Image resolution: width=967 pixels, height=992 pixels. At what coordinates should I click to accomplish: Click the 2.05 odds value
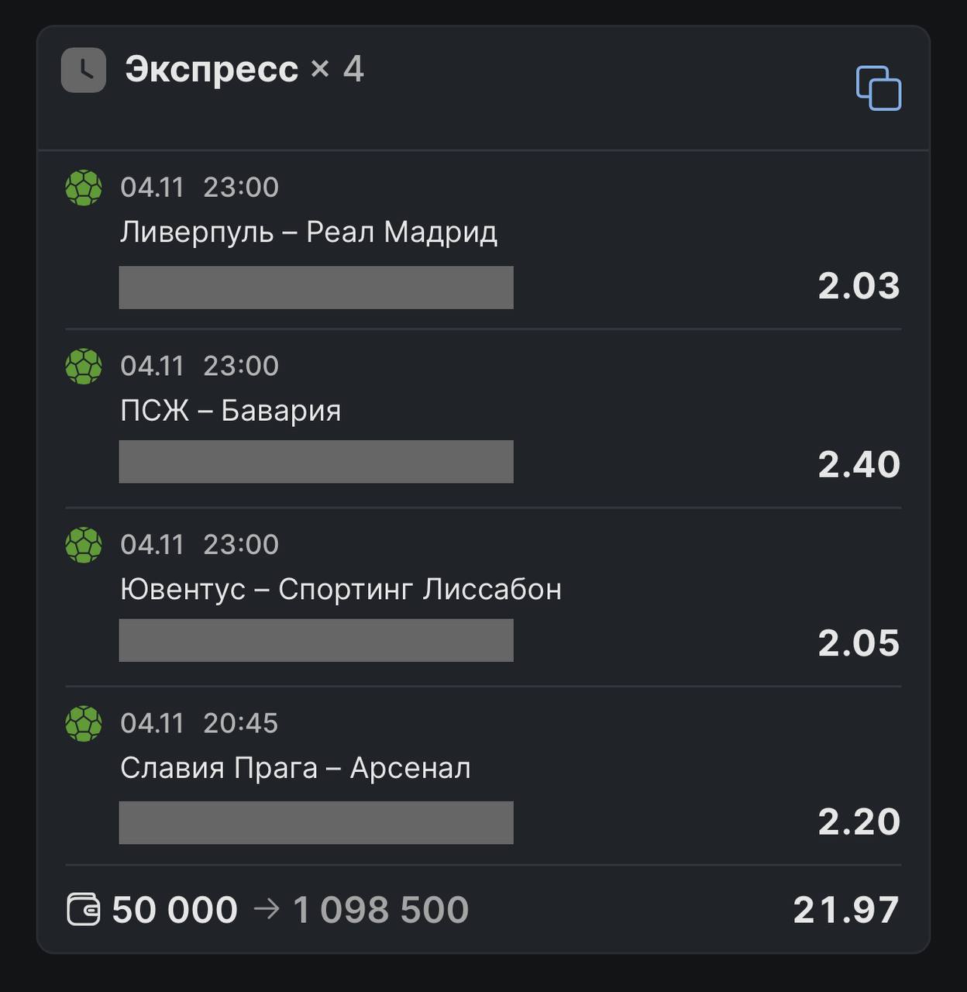[x=859, y=643]
